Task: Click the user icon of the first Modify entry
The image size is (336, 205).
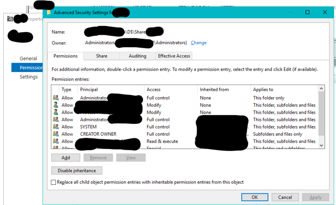Action: click(x=56, y=105)
